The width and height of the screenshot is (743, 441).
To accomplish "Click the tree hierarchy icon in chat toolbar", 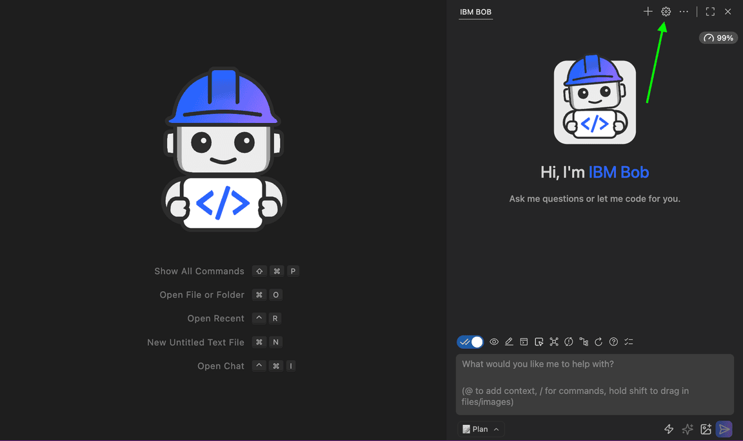I will [x=584, y=342].
